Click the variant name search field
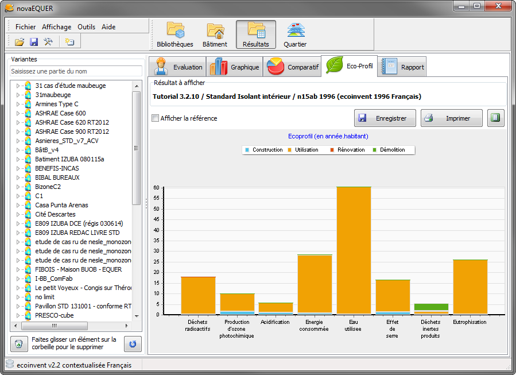The image size is (516, 375). click(x=76, y=71)
